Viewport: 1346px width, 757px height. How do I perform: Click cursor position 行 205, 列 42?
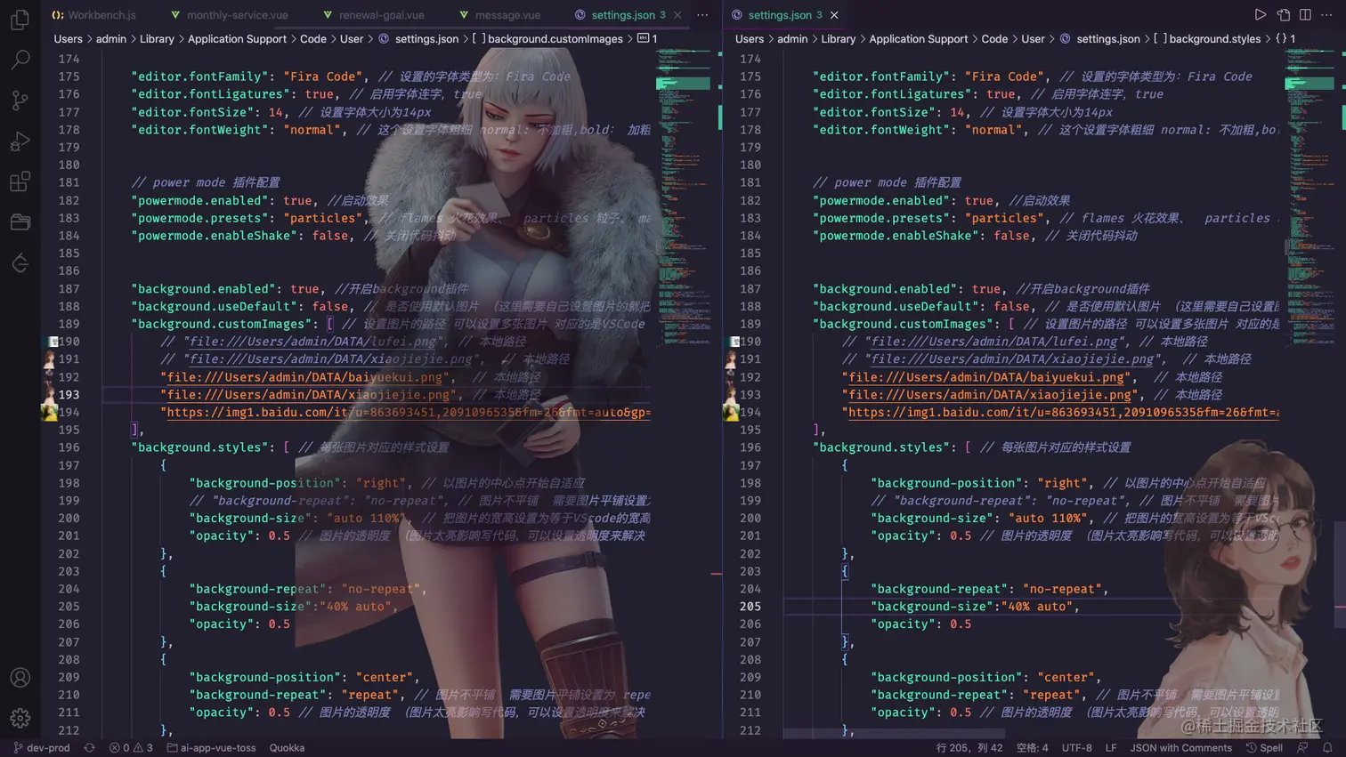pos(969,748)
